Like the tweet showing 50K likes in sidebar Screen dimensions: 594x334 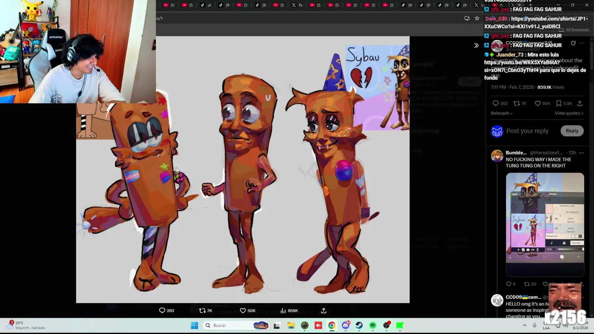coord(542,103)
